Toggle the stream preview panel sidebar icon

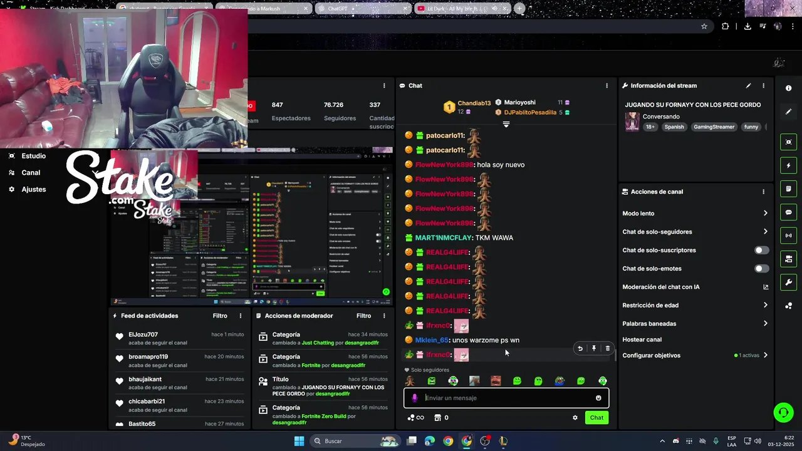tap(788, 142)
